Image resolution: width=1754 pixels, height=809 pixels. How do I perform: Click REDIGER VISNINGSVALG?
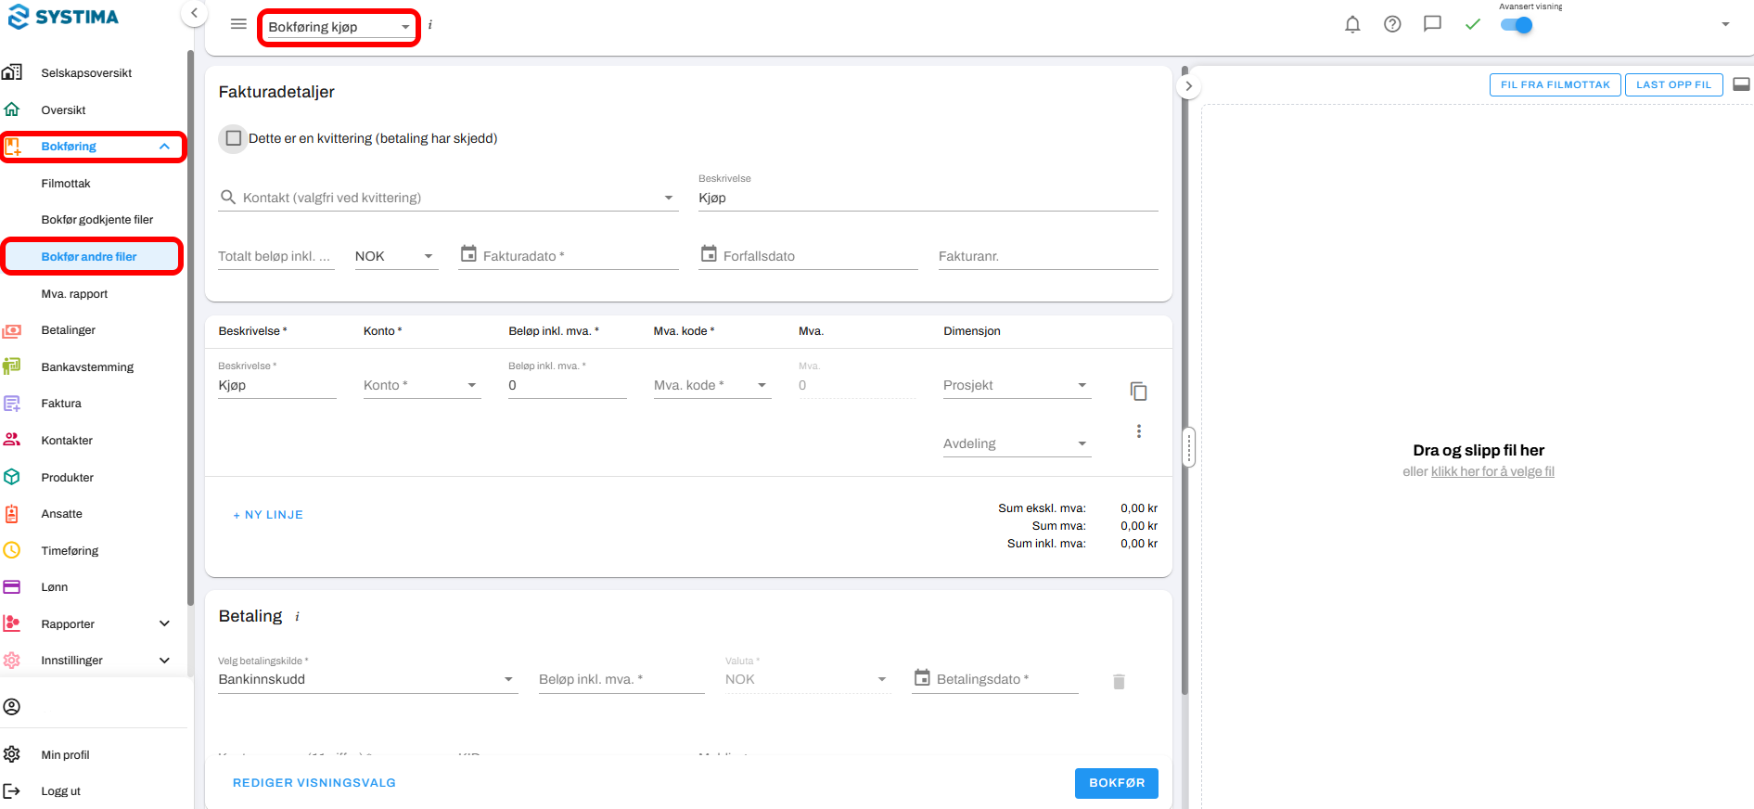(314, 783)
